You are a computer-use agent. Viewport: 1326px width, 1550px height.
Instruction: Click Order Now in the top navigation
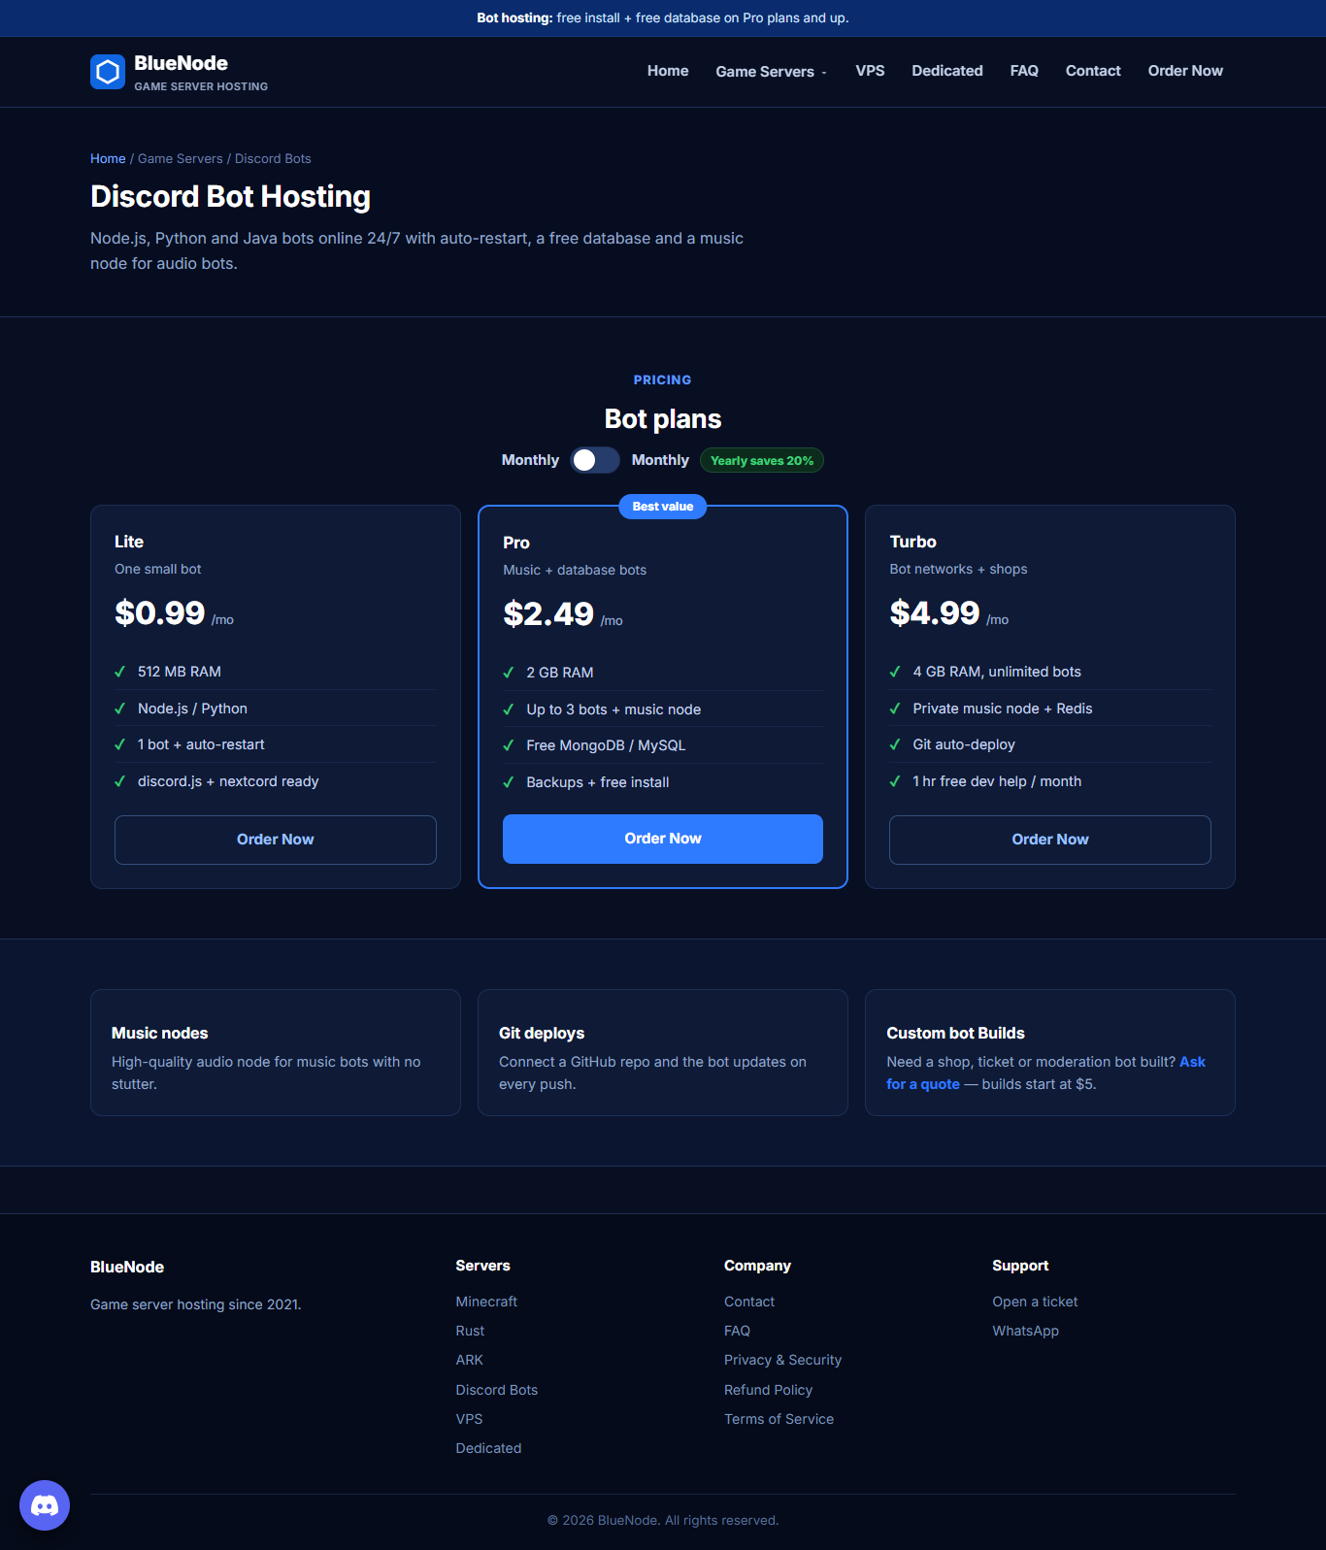[x=1185, y=71]
